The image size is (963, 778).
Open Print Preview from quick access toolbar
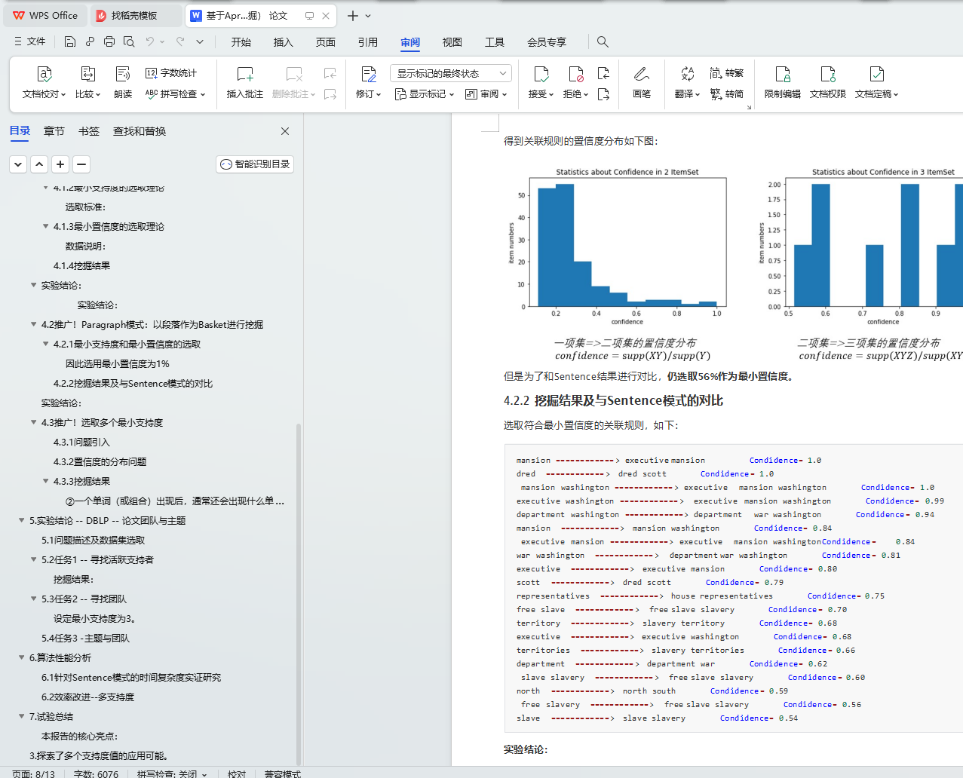[129, 41]
